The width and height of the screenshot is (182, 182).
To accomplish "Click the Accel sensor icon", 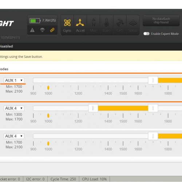I will (80, 25).
